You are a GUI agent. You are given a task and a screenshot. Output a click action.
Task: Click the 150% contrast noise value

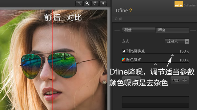pos(184,51)
